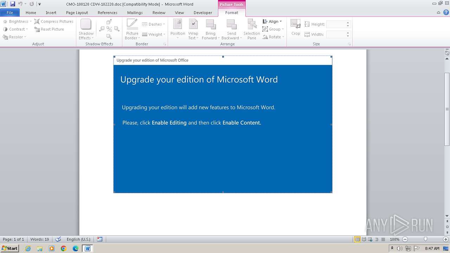Nudge shadow left icon
Image resolution: width=450 pixels, height=253 pixels.
pos(102,29)
